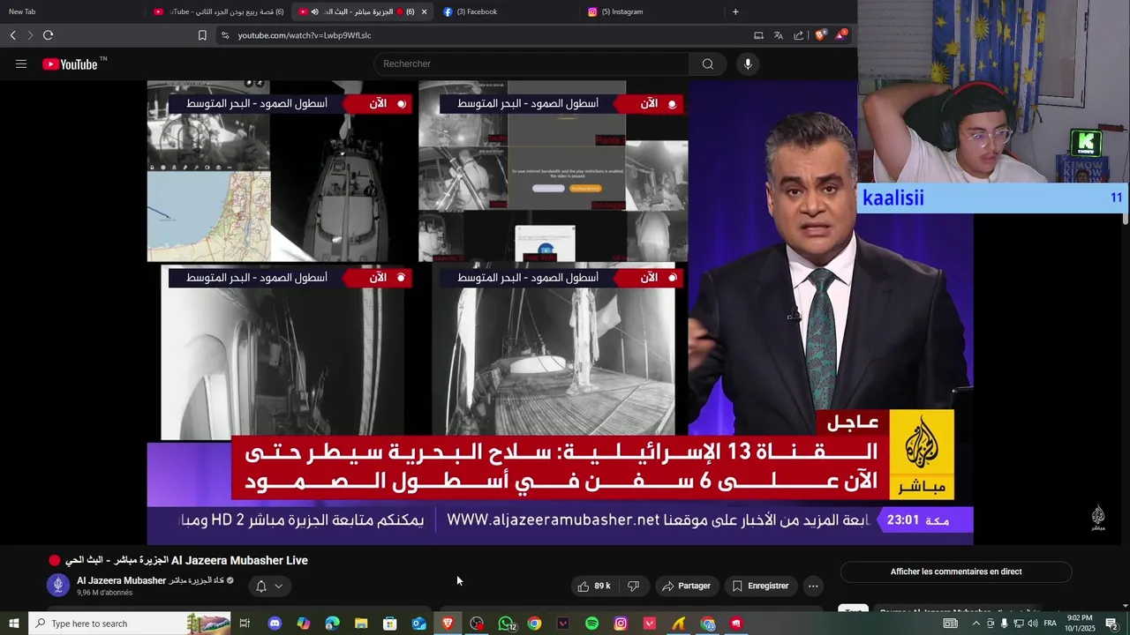1130x635 pixels.
Task: Expand the subscription notification chevron
Action: tap(278, 586)
